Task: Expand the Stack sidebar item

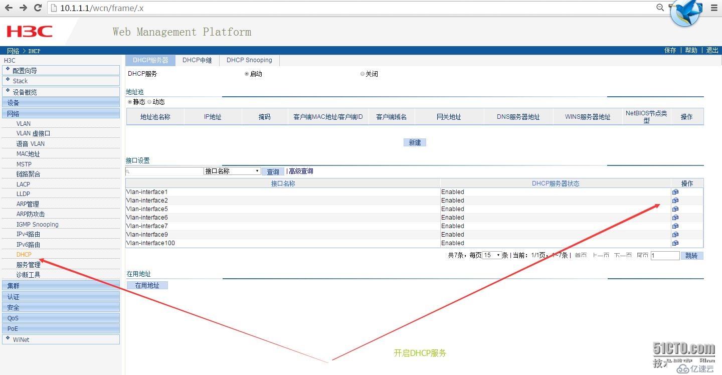Action: (x=61, y=81)
